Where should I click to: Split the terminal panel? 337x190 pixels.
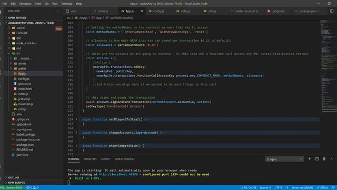click(317, 159)
